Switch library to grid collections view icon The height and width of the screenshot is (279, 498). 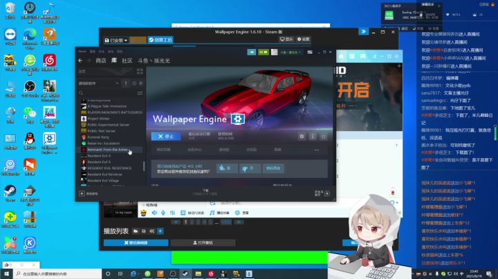140,71
